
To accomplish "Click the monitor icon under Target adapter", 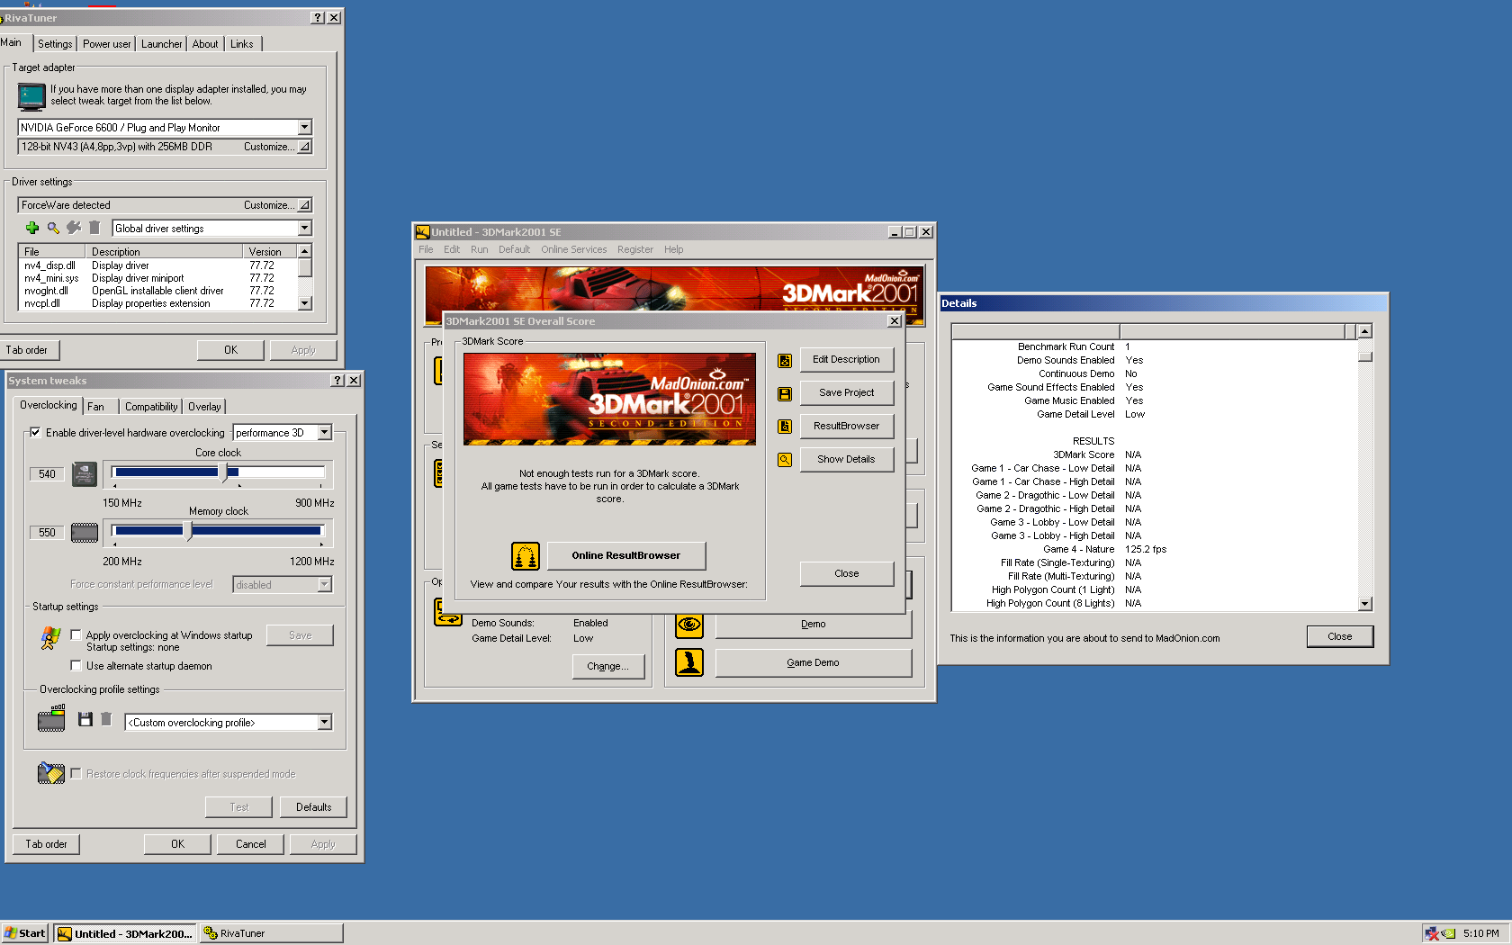I will [x=31, y=95].
